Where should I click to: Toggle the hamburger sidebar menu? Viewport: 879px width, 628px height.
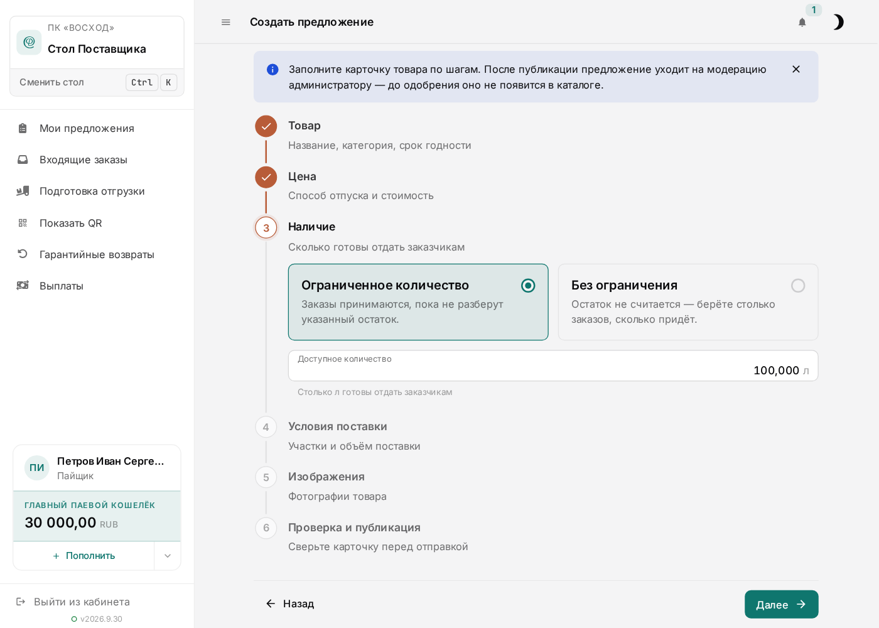pos(226,22)
